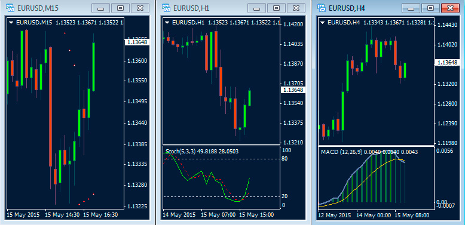Minimize the EURUSD,M15 chart window
465x225 pixels.
click(100, 8)
